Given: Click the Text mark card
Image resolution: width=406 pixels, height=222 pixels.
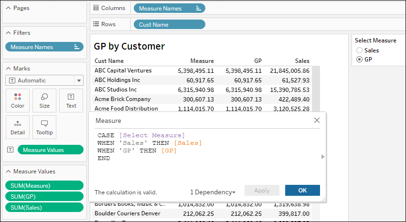Looking at the screenshot, I should (x=71, y=101).
